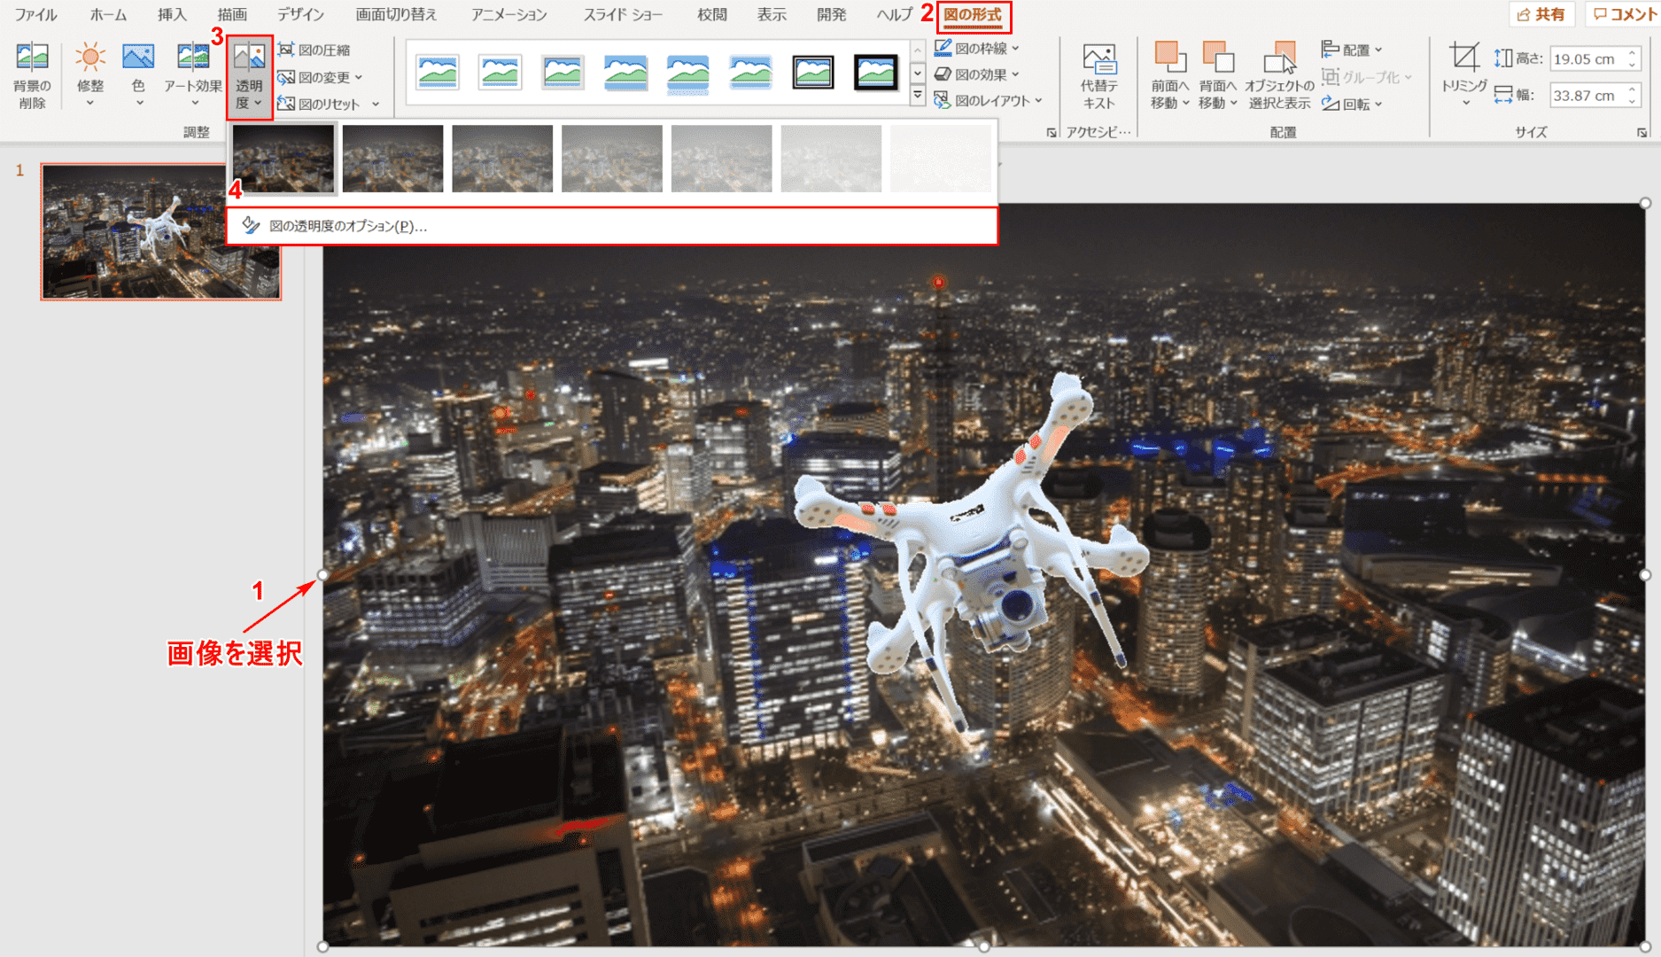Viewport: 1661px width, 957px height.
Task: Select the most transparent preset thumbnail
Action: tap(941, 159)
